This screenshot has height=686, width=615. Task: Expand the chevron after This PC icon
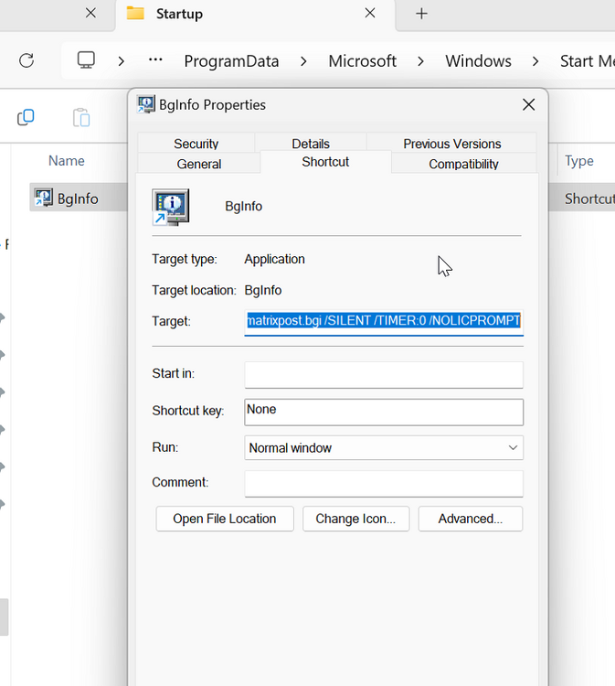pos(121,61)
